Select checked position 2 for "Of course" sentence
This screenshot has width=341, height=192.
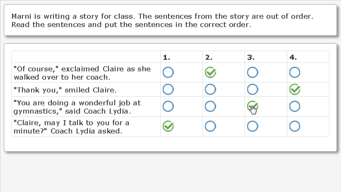[x=210, y=73]
